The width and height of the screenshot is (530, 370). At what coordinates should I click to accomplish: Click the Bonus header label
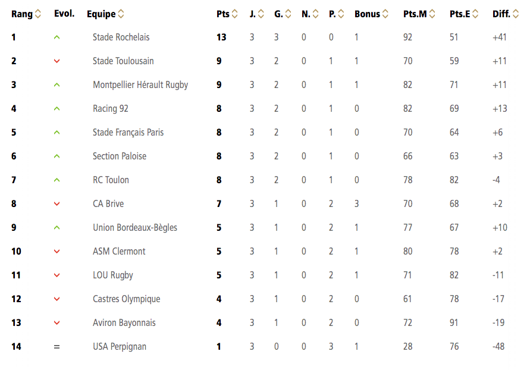point(367,14)
